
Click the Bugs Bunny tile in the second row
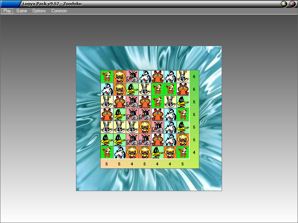(145, 89)
